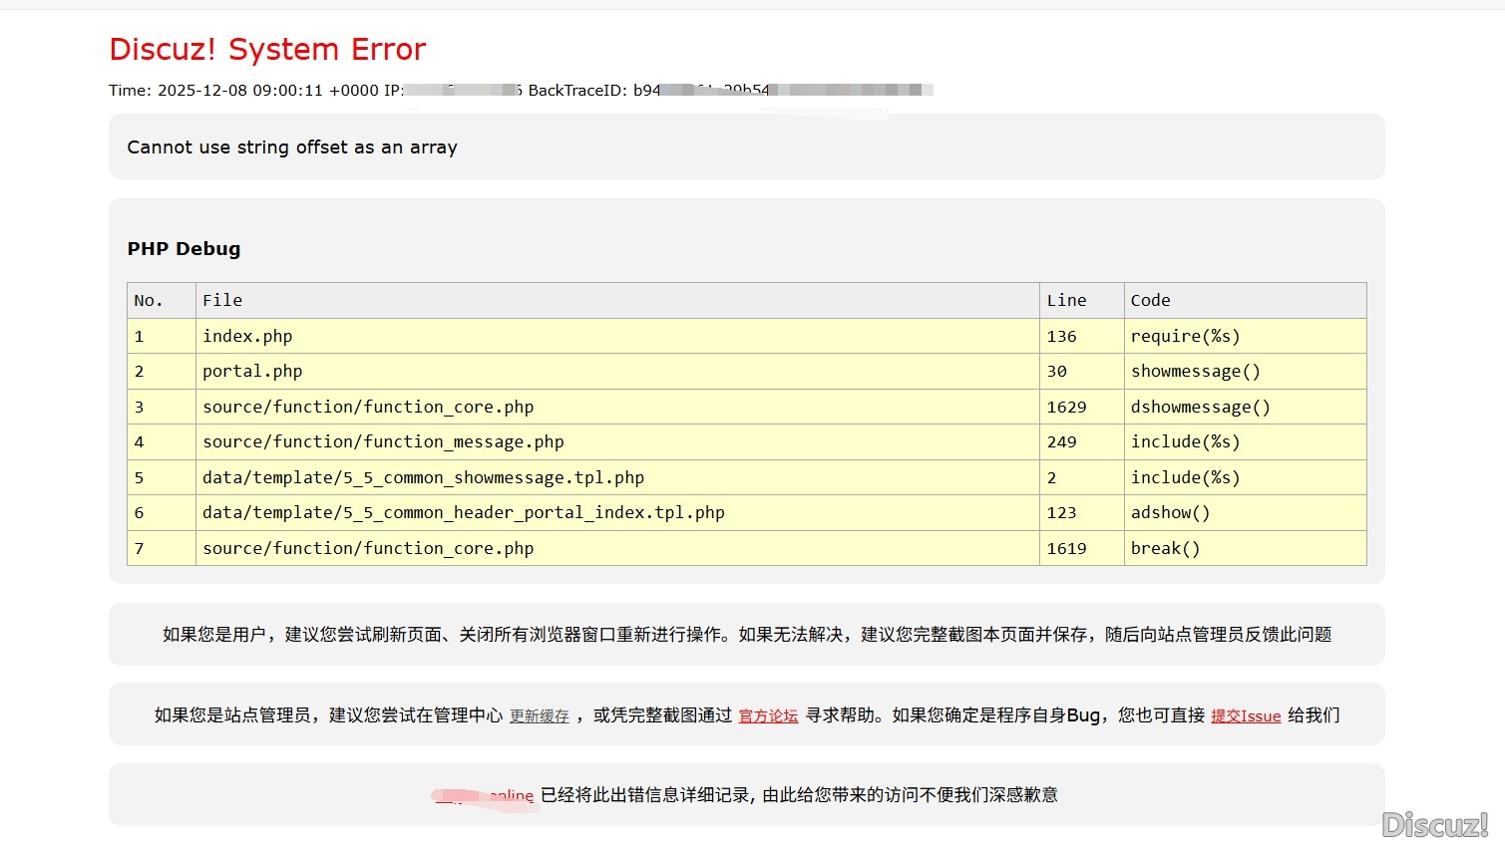Image resolution: width=1505 pixels, height=849 pixels.
Task: Click the 'Cannot use string offset' error message
Action: [291, 147]
